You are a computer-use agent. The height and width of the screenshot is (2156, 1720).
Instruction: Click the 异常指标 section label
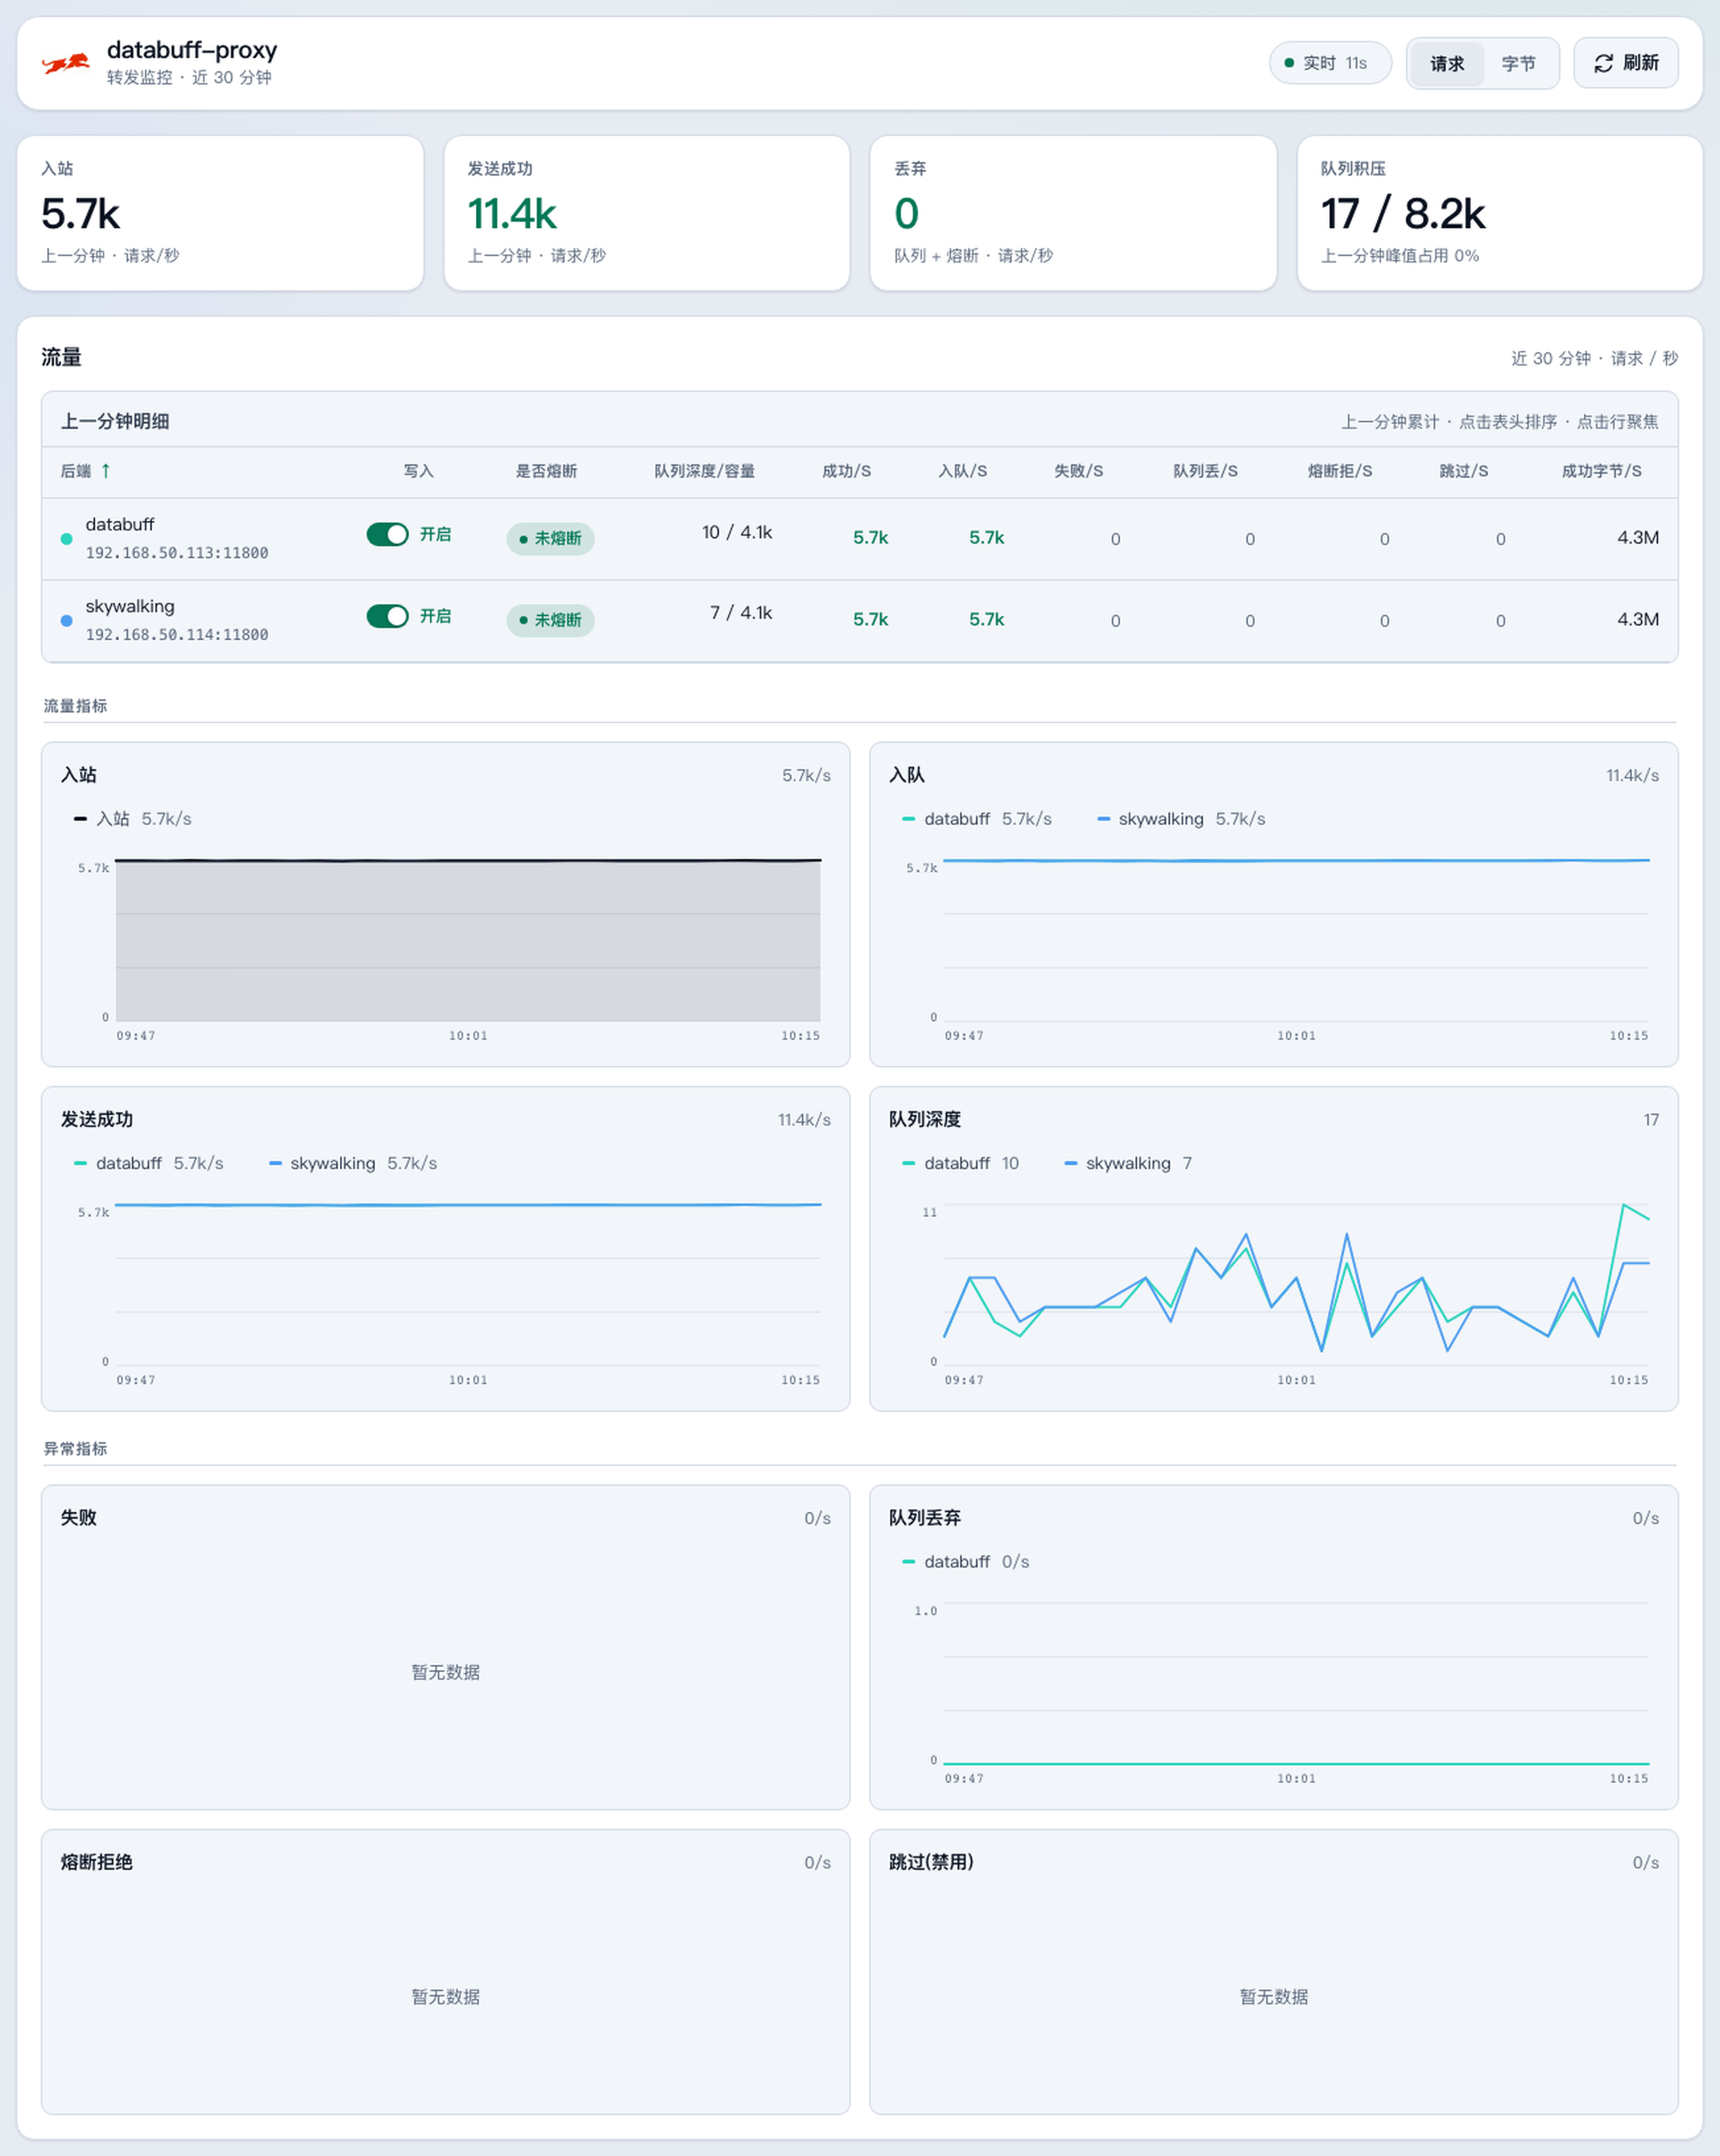coord(75,1449)
